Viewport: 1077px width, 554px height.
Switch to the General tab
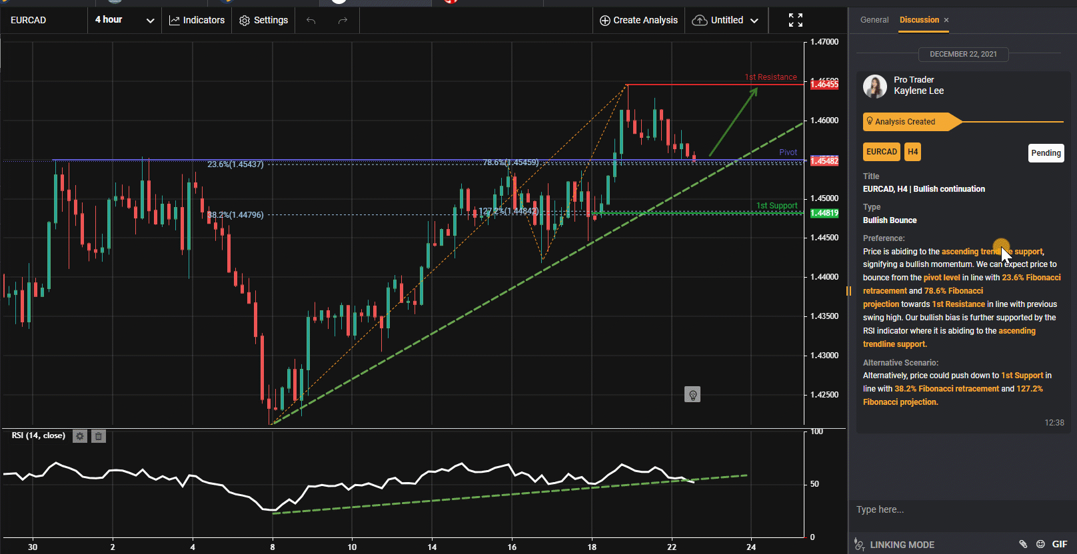[874, 20]
